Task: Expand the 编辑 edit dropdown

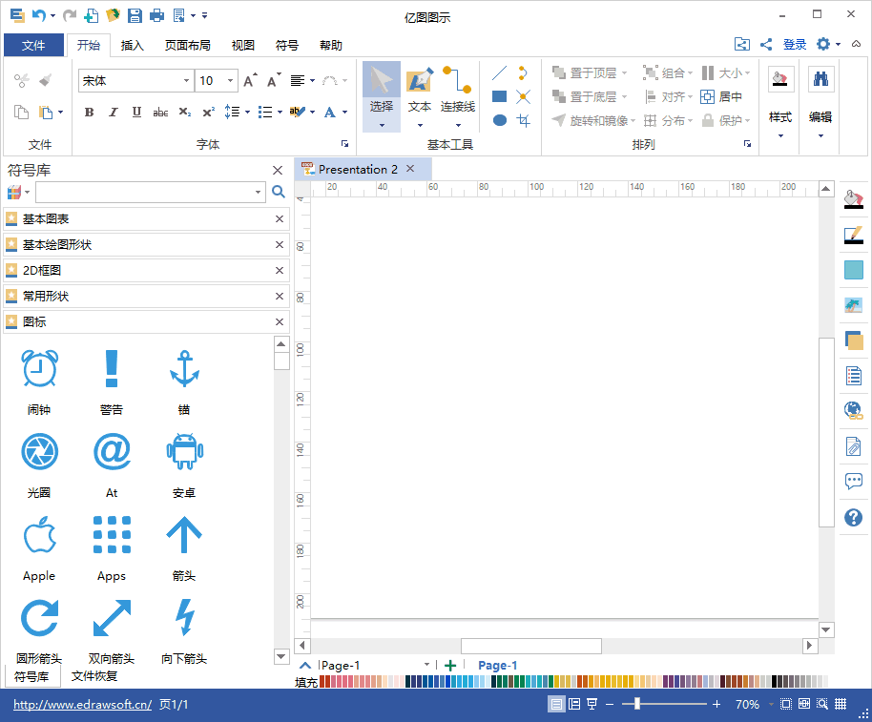Action: [820, 136]
